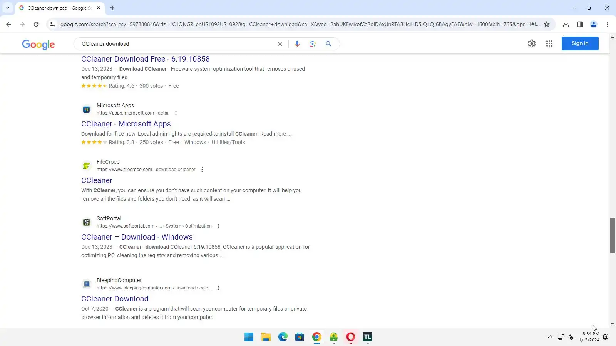This screenshot has height=346, width=616.
Task: Click the magnifier search button
Action: [x=328, y=44]
